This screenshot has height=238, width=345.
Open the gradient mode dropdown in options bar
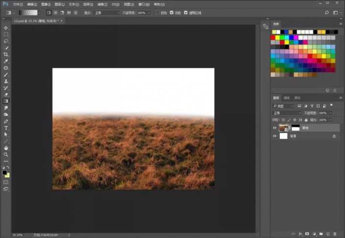tap(107, 12)
